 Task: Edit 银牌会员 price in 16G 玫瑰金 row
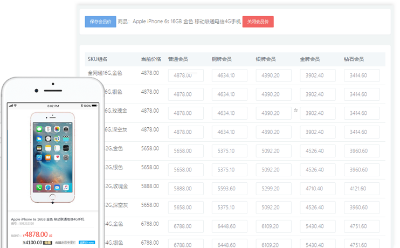pyautogui.click(x=274, y=113)
